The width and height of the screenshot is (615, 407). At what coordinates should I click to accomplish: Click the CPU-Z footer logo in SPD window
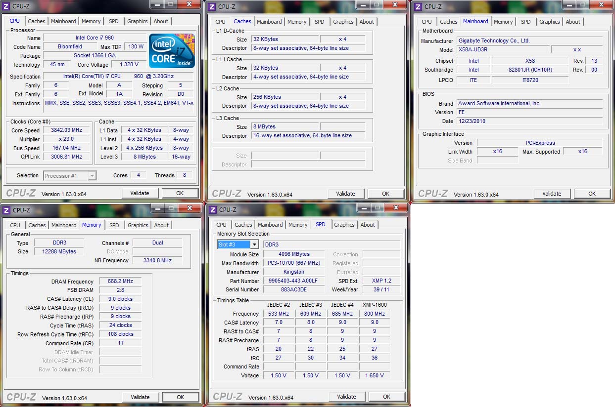tap(227, 397)
